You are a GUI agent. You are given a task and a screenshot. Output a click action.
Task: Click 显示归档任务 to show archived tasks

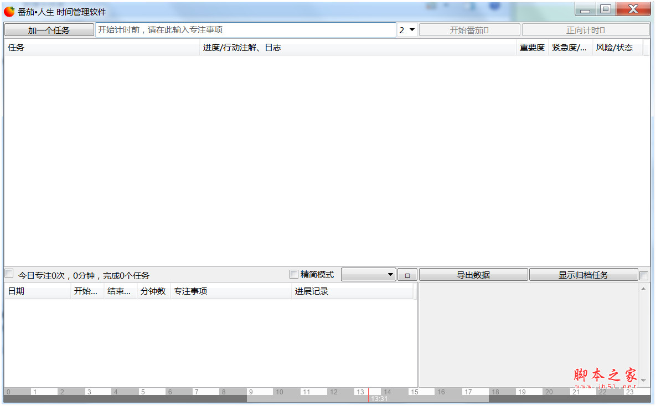pos(583,274)
